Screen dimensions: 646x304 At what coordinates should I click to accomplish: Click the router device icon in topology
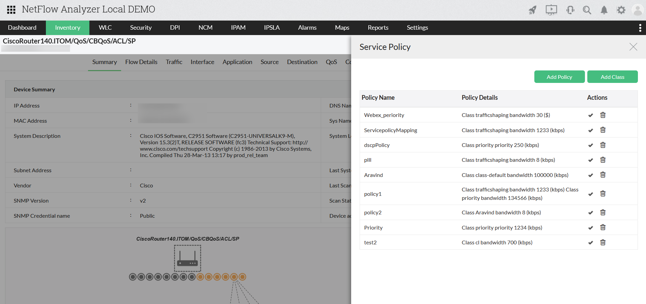[188, 258]
